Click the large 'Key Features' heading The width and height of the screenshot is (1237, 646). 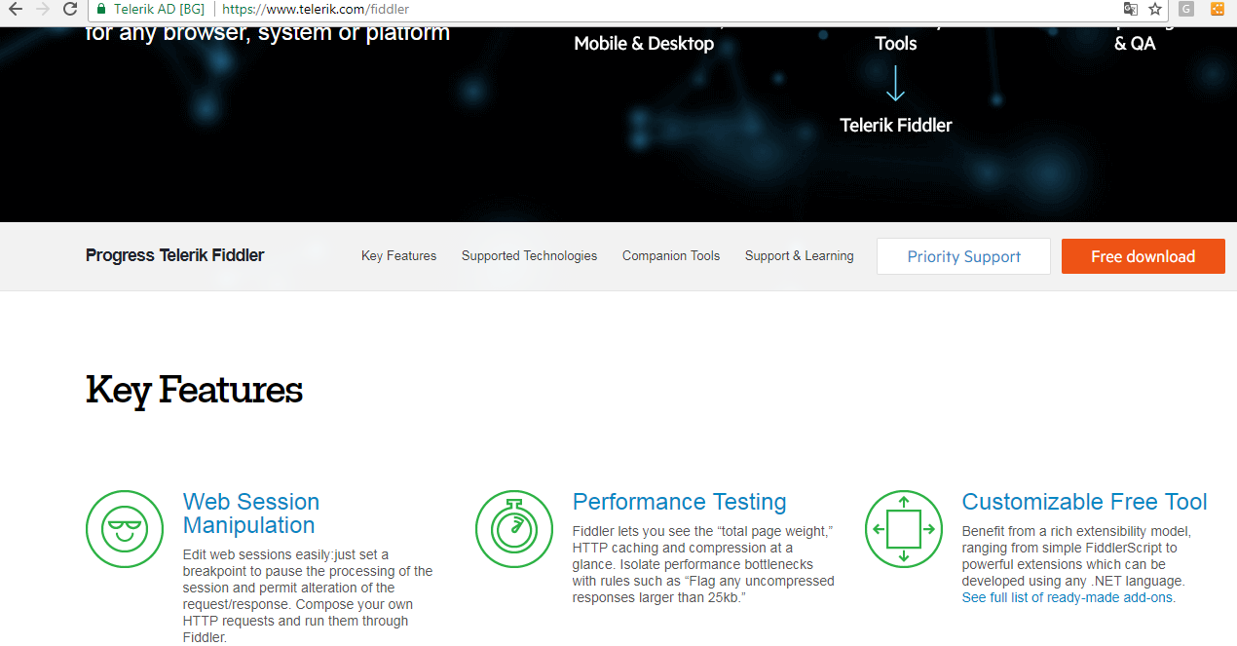coord(194,390)
